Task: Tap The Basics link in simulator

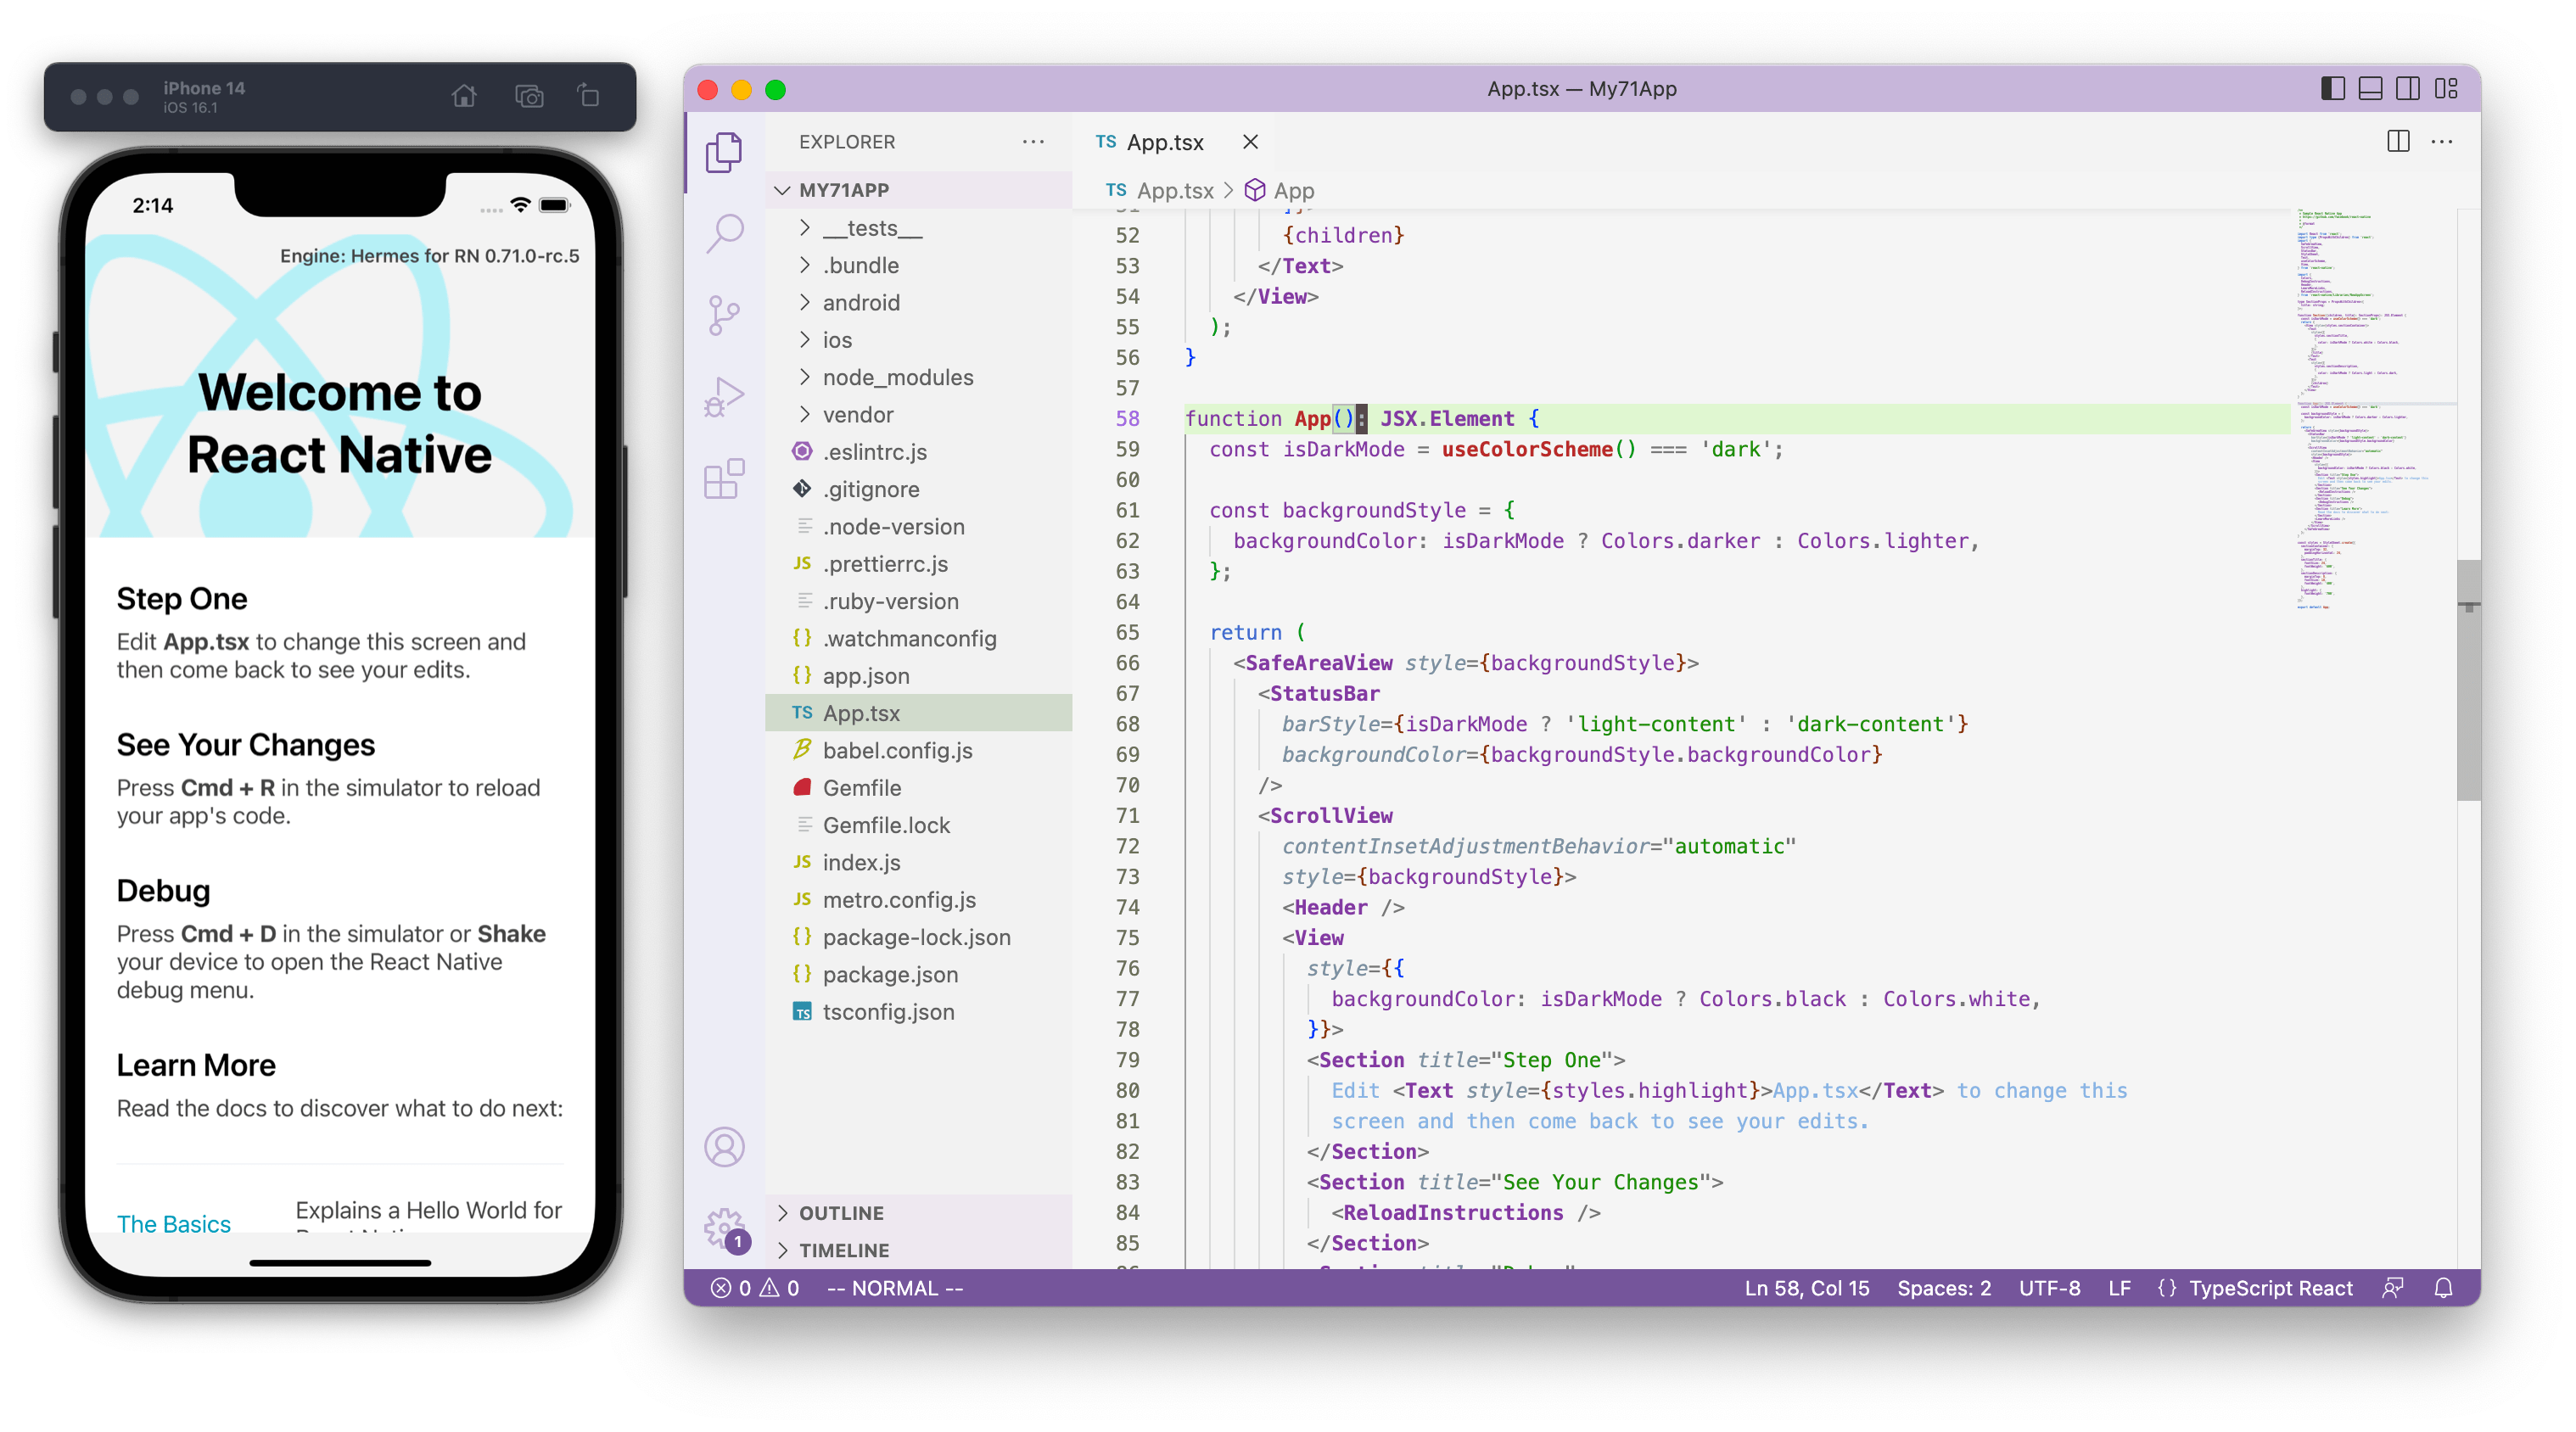Action: point(173,1223)
